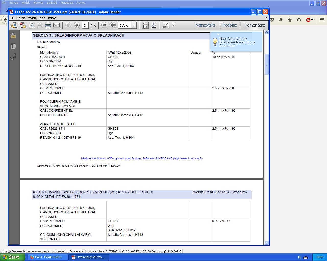Show attachments paperclip panel

pos(14,57)
